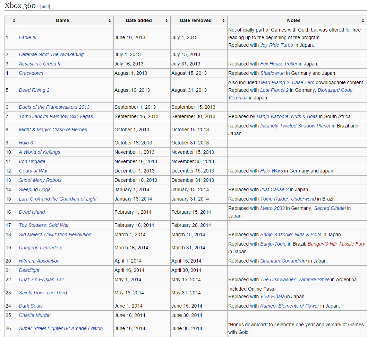Open red Bangai-O HD: Missile Fury link
Viewport: 367px width, 337px height.
336,244
